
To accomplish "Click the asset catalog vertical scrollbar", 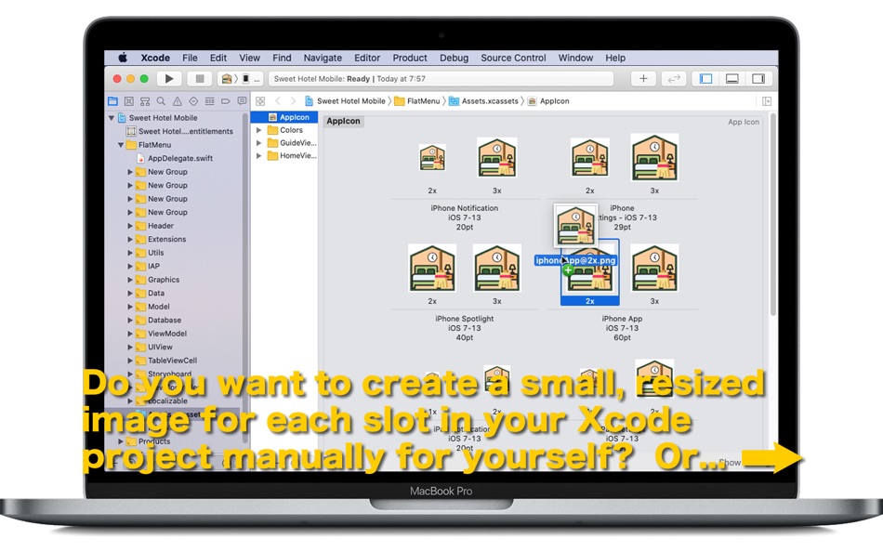I will coord(773,214).
